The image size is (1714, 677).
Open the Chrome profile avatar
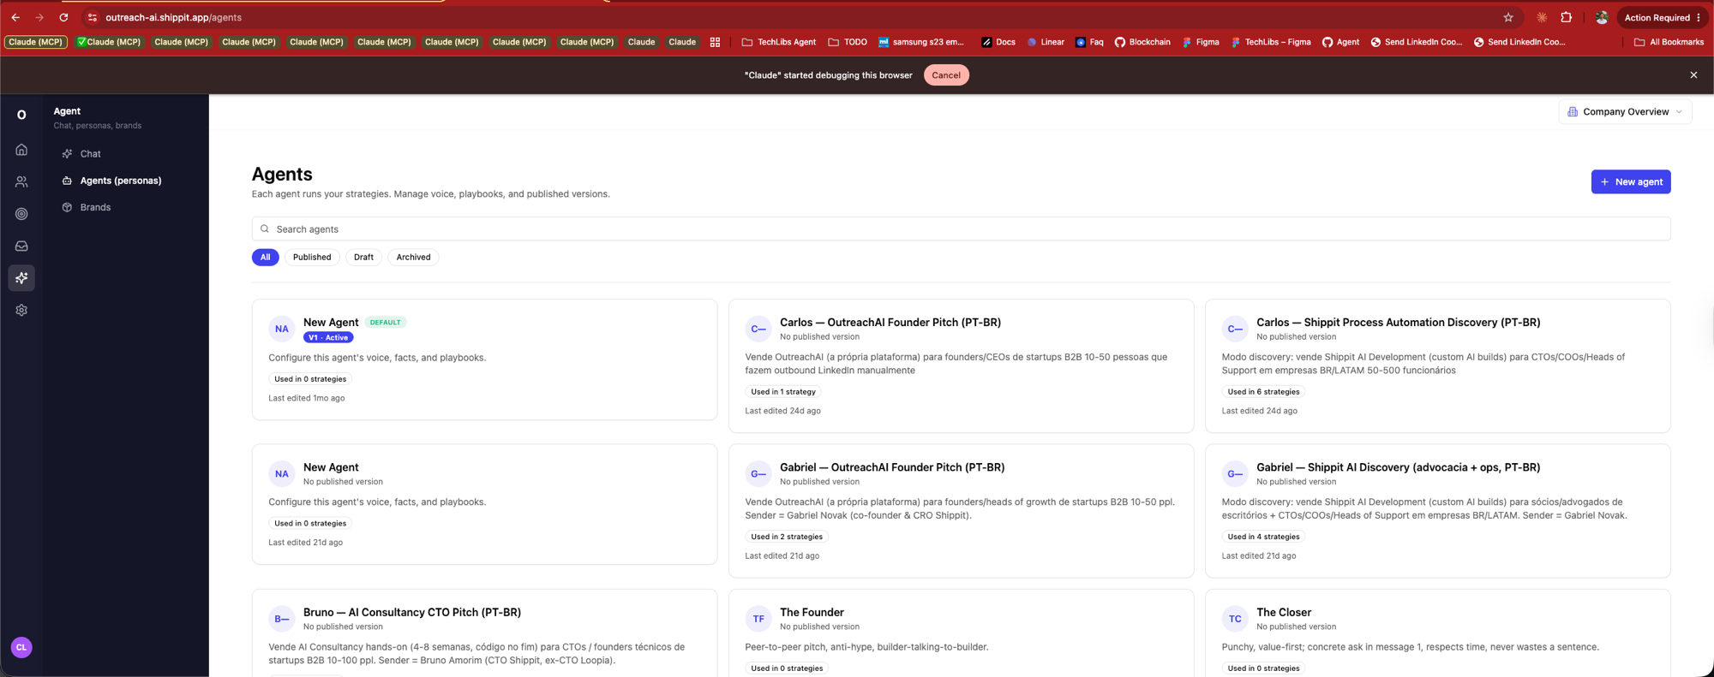tap(1601, 17)
